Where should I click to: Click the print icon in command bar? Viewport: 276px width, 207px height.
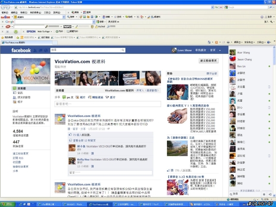228,42
